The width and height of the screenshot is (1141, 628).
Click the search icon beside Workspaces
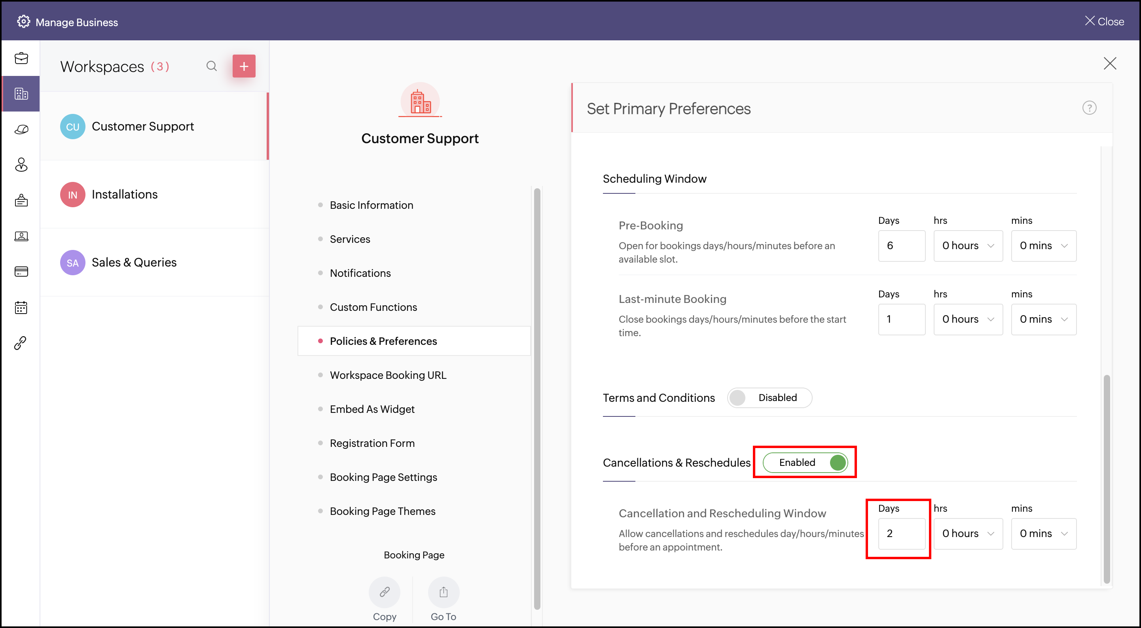212,66
